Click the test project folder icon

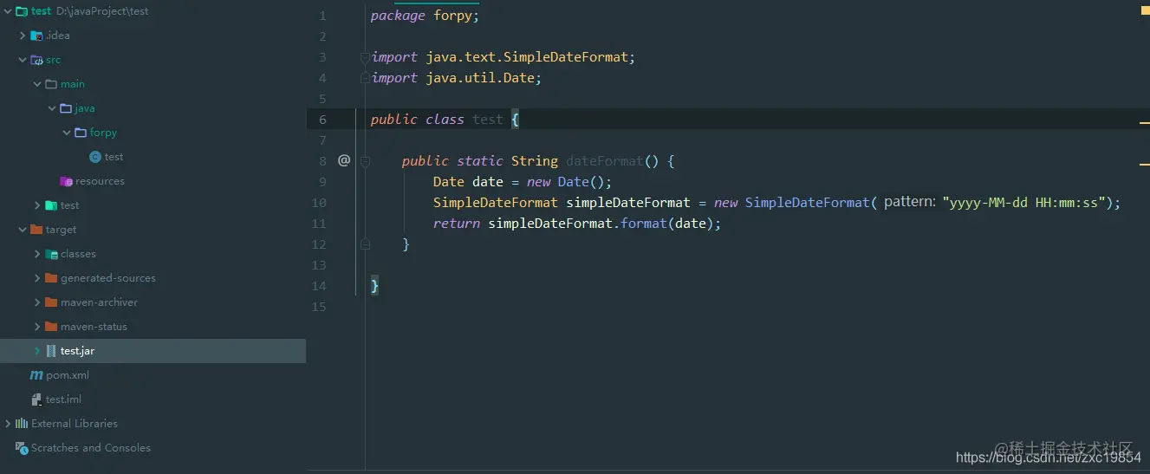[22, 11]
